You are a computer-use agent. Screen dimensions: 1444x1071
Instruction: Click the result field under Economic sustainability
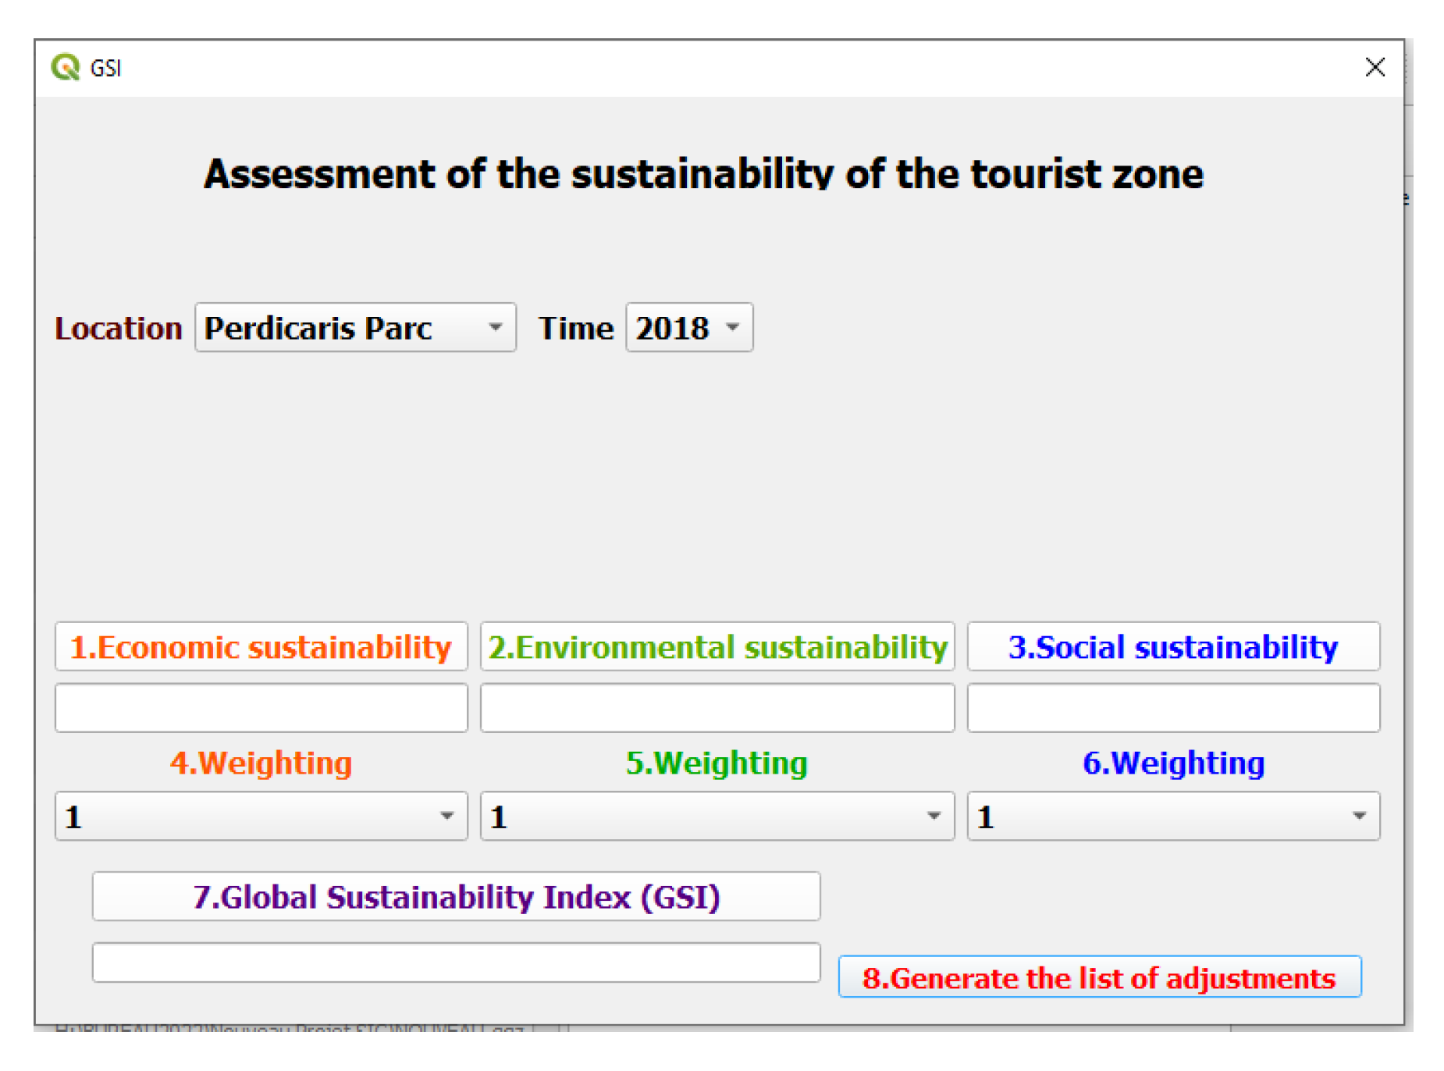click(x=261, y=708)
